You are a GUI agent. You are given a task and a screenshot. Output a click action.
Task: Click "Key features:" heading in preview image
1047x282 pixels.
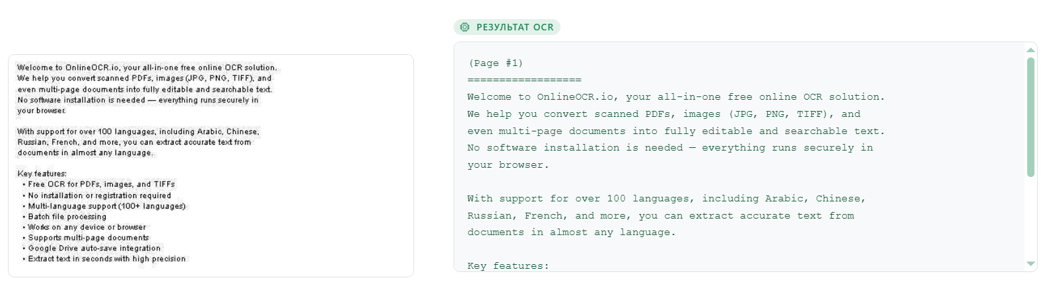point(42,174)
